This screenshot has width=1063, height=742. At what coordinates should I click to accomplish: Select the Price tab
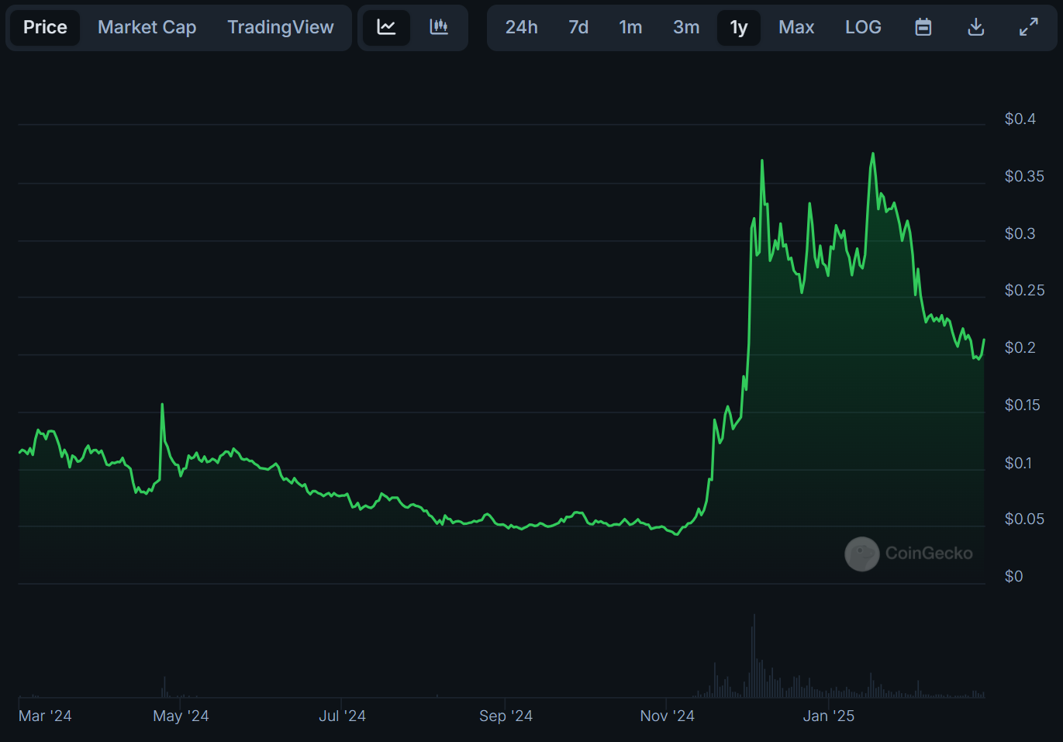(45, 27)
